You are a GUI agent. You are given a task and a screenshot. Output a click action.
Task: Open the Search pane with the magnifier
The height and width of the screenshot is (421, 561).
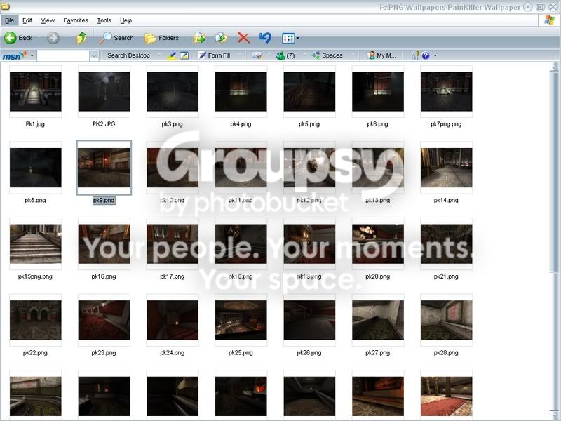pos(116,38)
